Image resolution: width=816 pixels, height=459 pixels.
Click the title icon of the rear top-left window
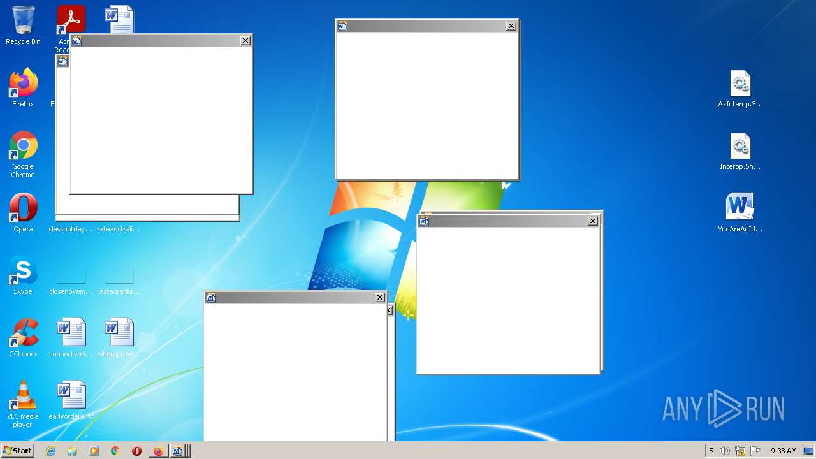coord(62,61)
